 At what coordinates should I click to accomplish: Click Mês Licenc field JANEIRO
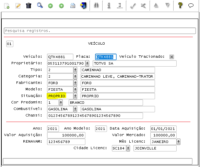[163, 142]
